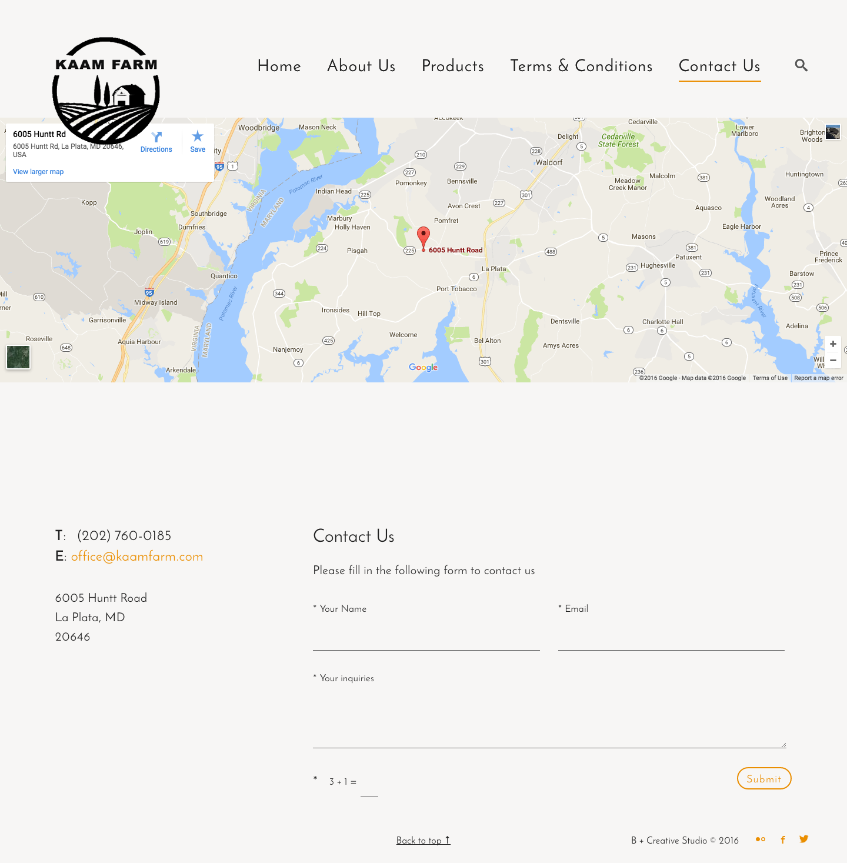Image resolution: width=847 pixels, height=863 pixels.
Task: Click the Eagle Harbor map label
Action: tap(742, 226)
